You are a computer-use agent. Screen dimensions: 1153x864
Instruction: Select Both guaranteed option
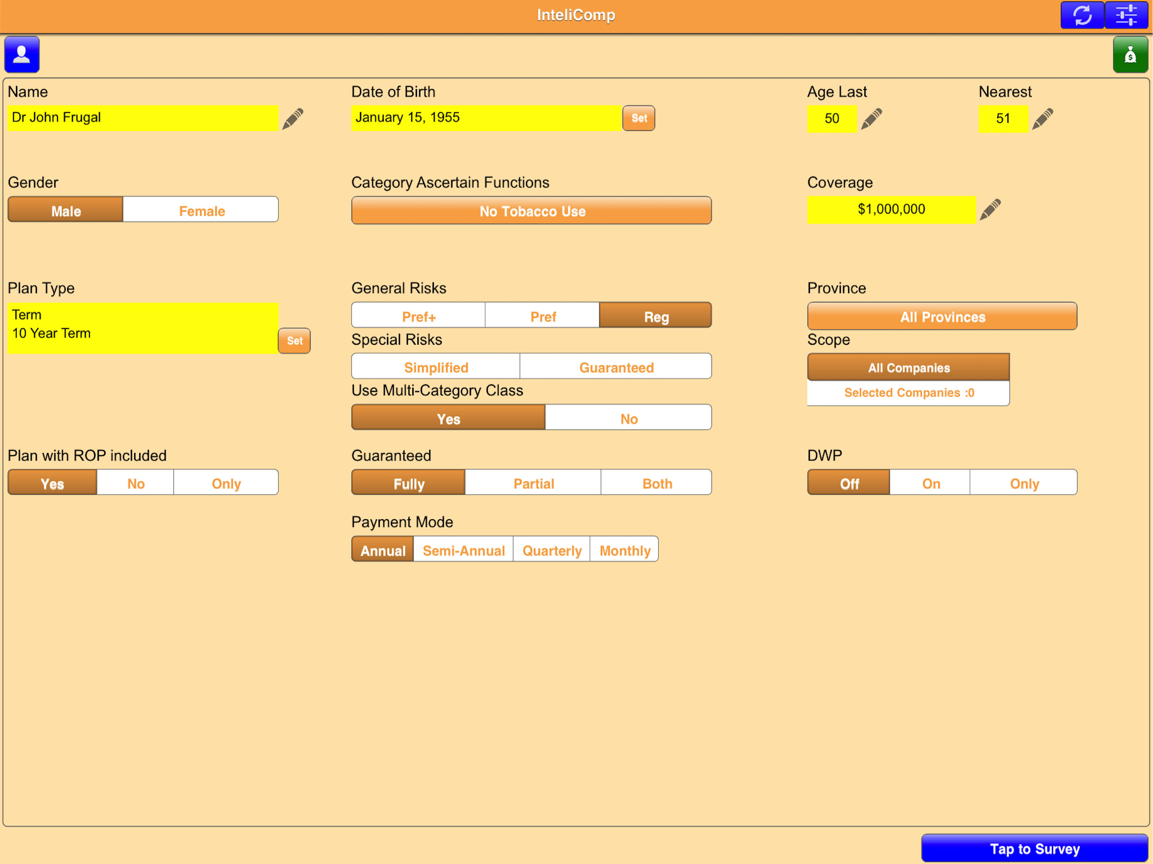[657, 483]
